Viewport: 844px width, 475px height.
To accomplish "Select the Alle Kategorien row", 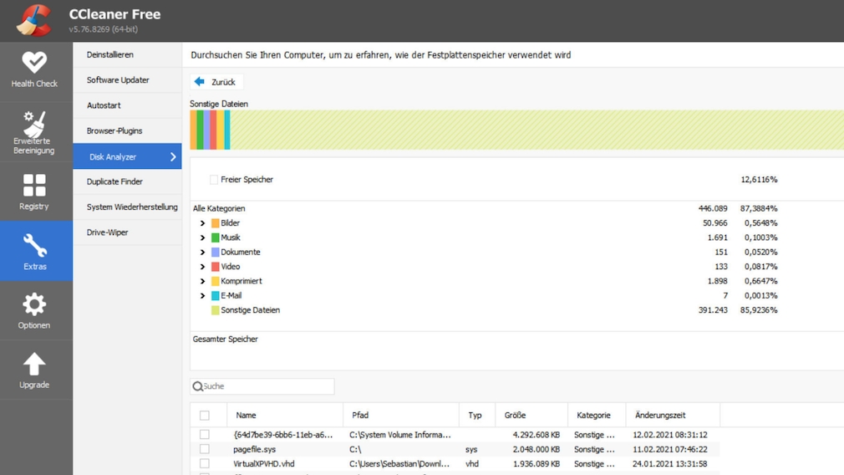I will click(516, 208).
